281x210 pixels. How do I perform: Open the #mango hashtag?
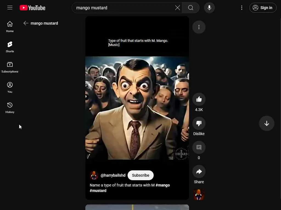click(x=163, y=185)
